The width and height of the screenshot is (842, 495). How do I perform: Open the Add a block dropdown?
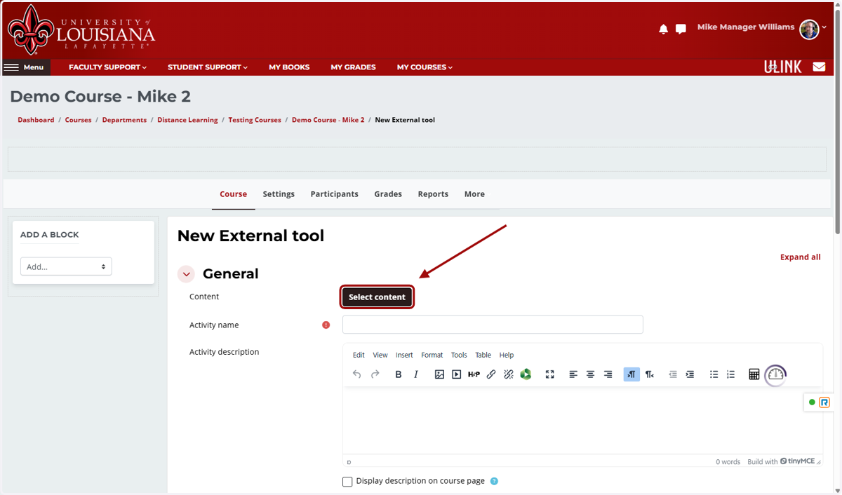point(66,266)
